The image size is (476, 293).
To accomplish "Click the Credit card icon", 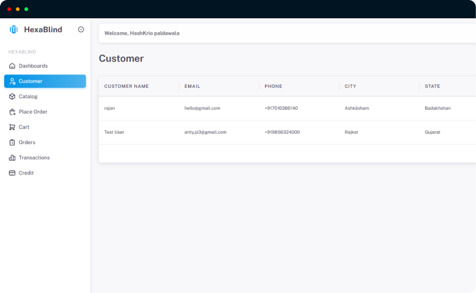I will (12, 173).
